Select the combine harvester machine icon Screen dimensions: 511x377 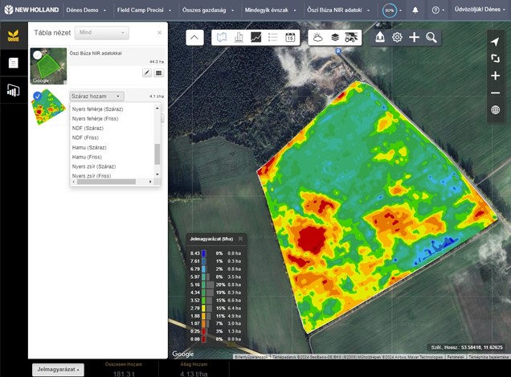(x=351, y=38)
